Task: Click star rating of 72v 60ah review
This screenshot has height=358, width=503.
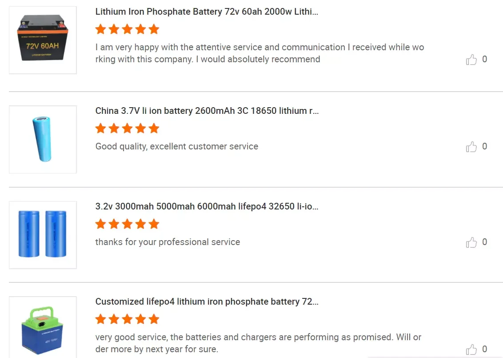Action: 127,30
